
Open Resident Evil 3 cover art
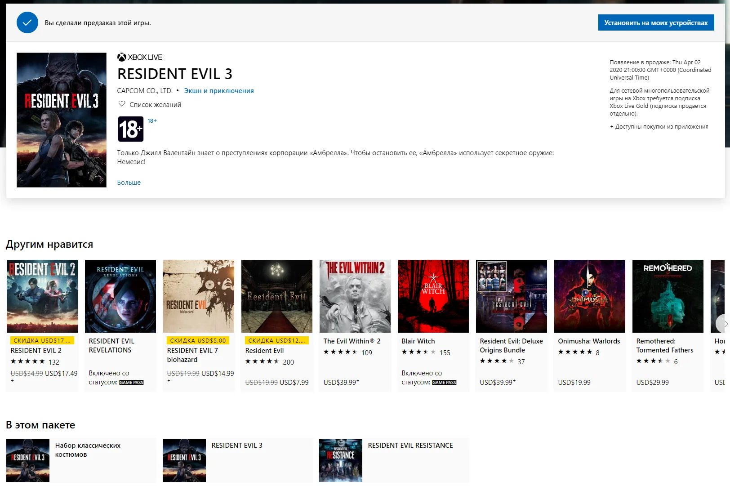coord(62,120)
